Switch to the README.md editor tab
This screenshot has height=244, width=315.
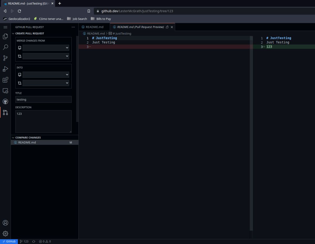coord(94,27)
